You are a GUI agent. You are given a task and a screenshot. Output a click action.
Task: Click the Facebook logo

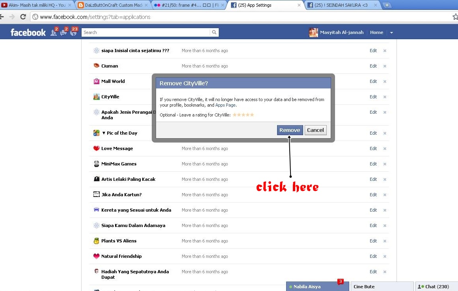28,32
